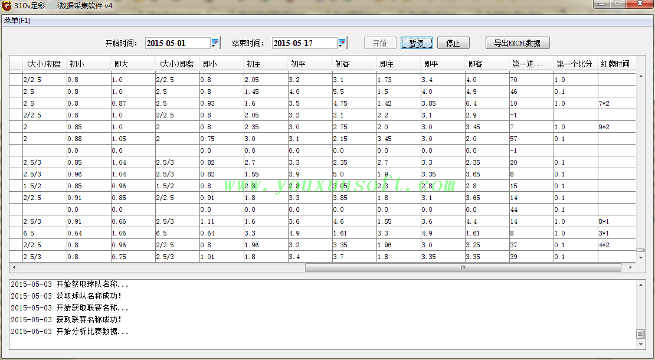Screen dimensions: 655x360
Task: Click the 第一进... column header
Action: coord(532,64)
